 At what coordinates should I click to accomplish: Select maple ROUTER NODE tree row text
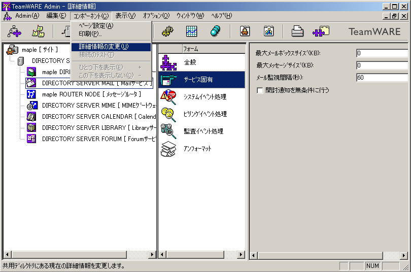coord(91,94)
